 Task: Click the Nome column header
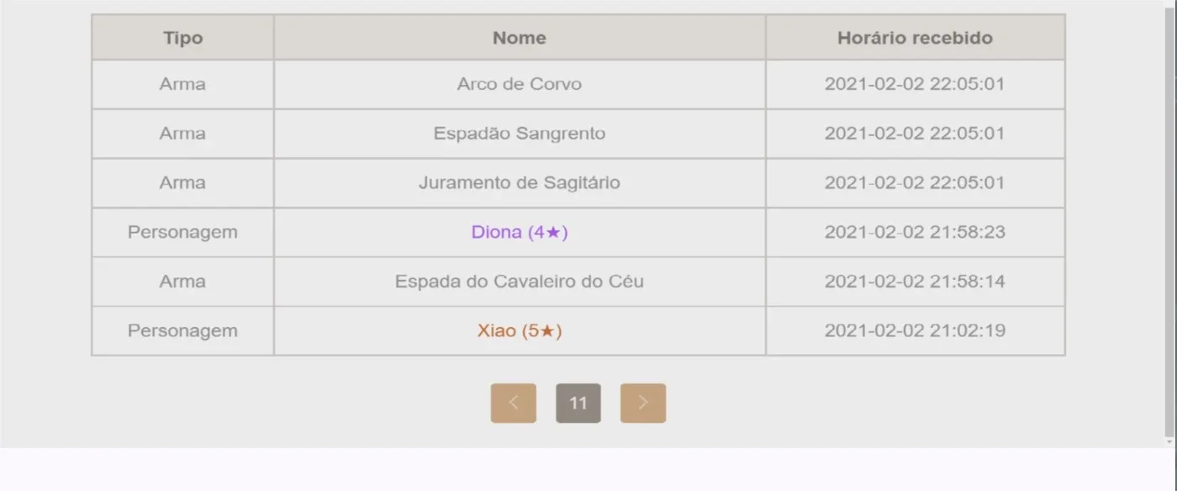520,38
